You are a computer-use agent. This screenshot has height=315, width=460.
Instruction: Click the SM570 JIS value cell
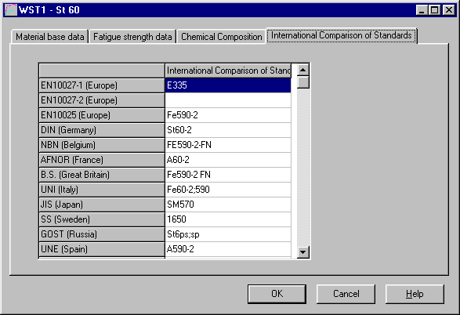[x=228, y=205]
